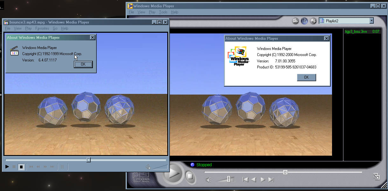Open Favorites menu in the bounce3 player

42,28
